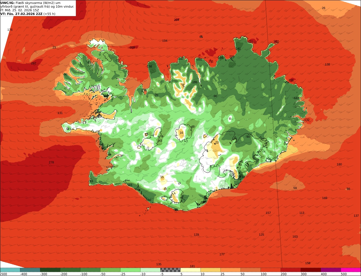Image resolution: width=361 pixels, height=276 pixels.
Task: Click the 'IT: Mið. 25. 02. 2026 15Z' line
Action: (x=20, y=10)
